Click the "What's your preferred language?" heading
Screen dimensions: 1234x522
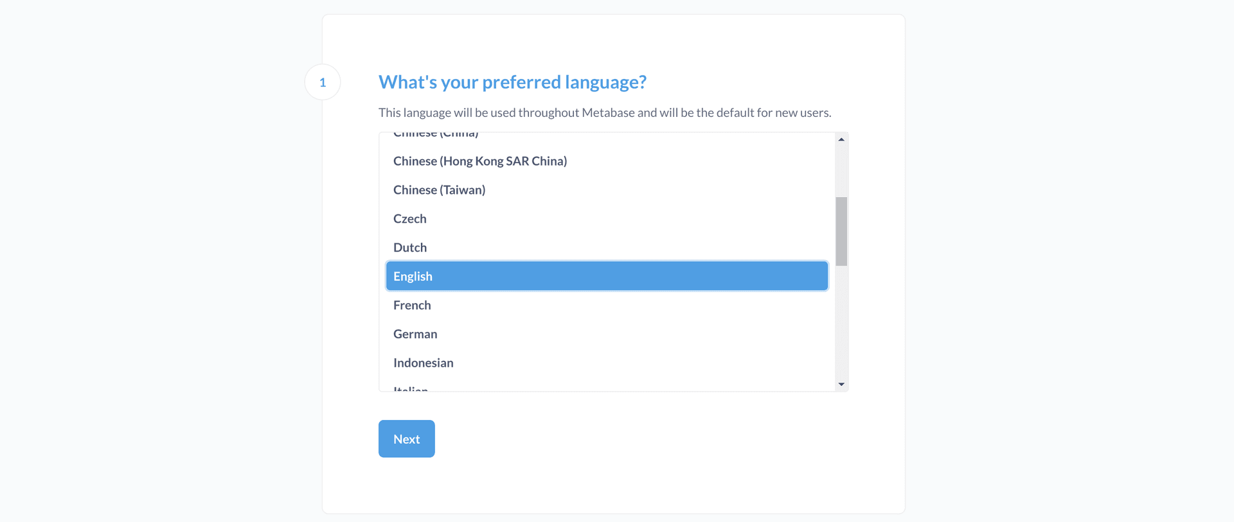512,82
